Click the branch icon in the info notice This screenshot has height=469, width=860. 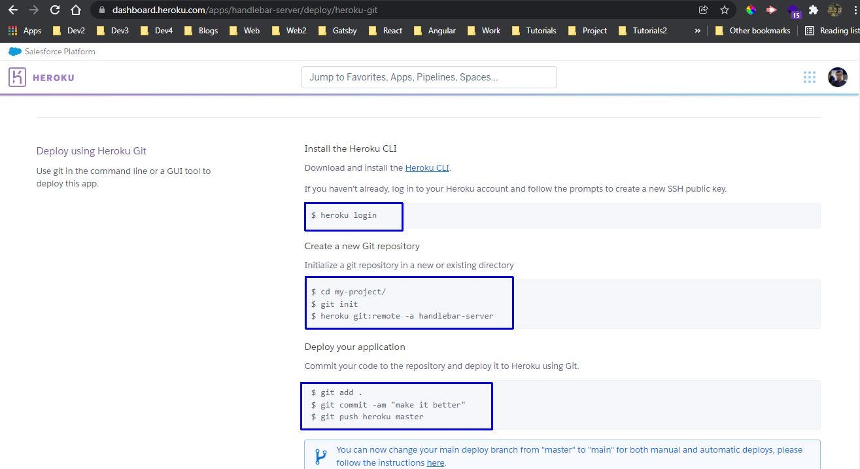(x=320, y=456)
